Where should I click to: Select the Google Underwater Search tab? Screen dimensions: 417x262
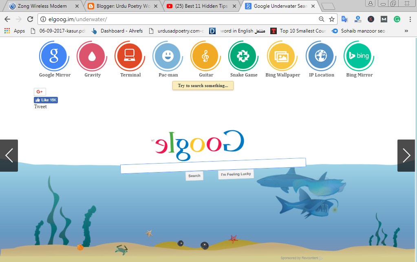[x=280, y=6]
